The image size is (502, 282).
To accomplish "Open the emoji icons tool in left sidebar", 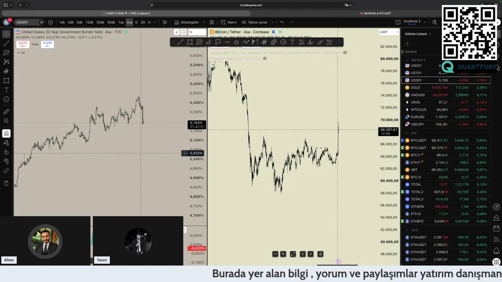I will tap(6, 99).
